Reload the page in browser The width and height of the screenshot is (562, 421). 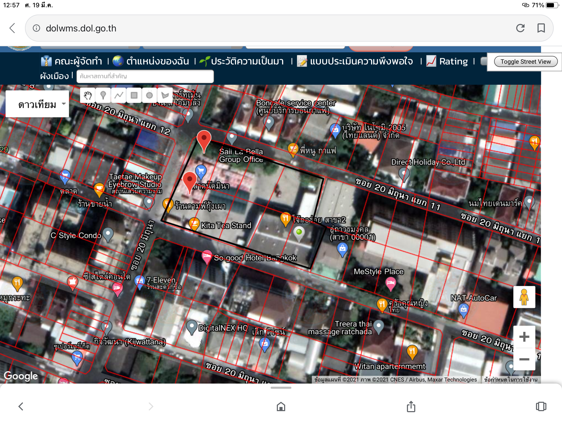click(520, 28)
